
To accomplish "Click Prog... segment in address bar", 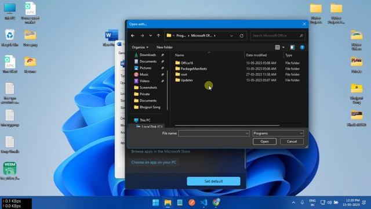I will point(181,35).
